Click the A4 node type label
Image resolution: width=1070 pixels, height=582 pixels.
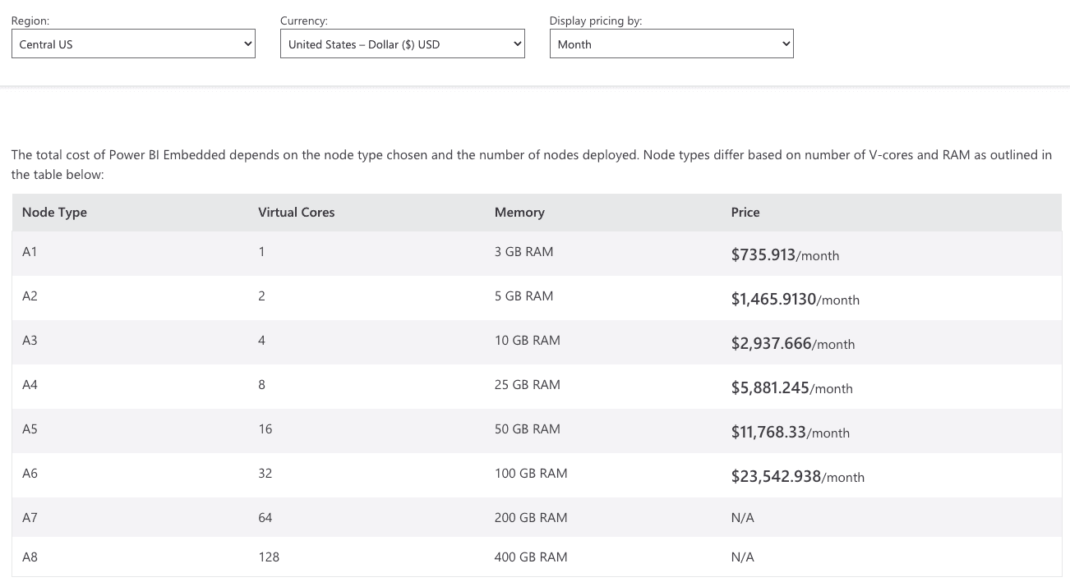(30, 384)
